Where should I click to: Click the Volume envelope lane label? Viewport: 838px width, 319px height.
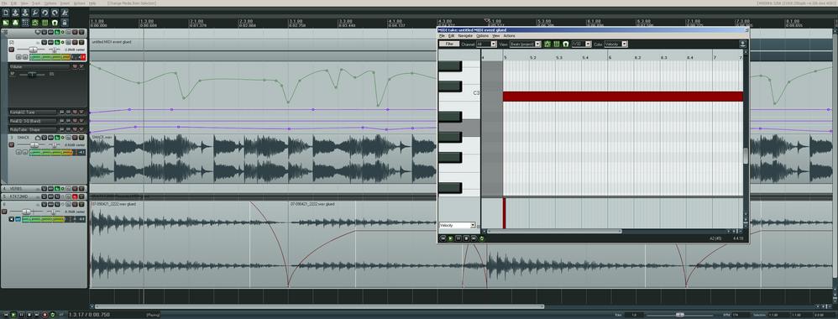pyautogui.click(x=39, y=67)
